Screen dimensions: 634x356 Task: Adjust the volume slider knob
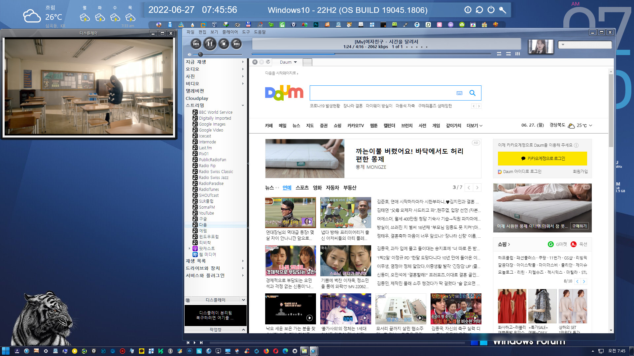pos(200,54)
